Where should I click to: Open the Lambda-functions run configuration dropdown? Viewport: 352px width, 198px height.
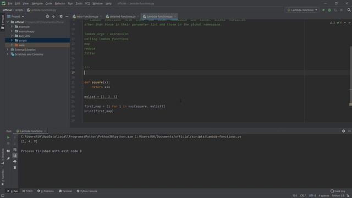pyautogui.click(x=302, y=10)
